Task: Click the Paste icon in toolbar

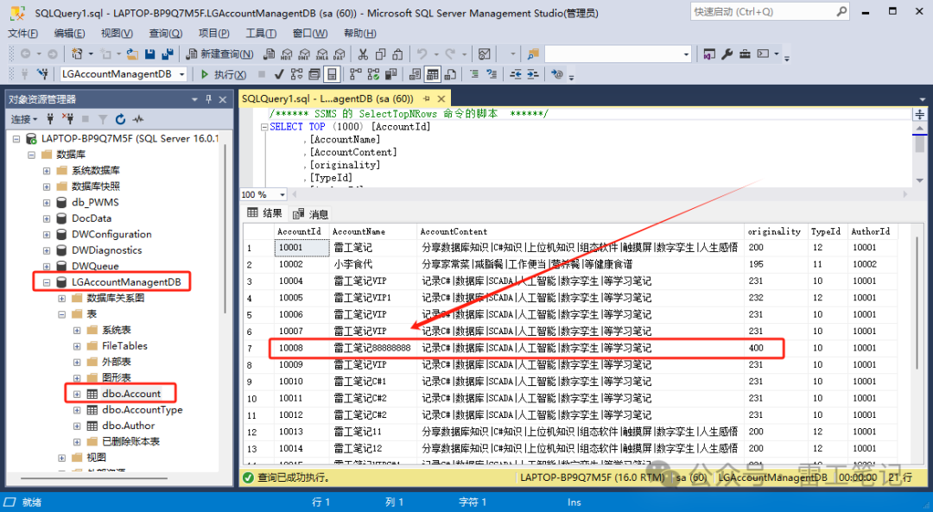Action: (398, 54)
